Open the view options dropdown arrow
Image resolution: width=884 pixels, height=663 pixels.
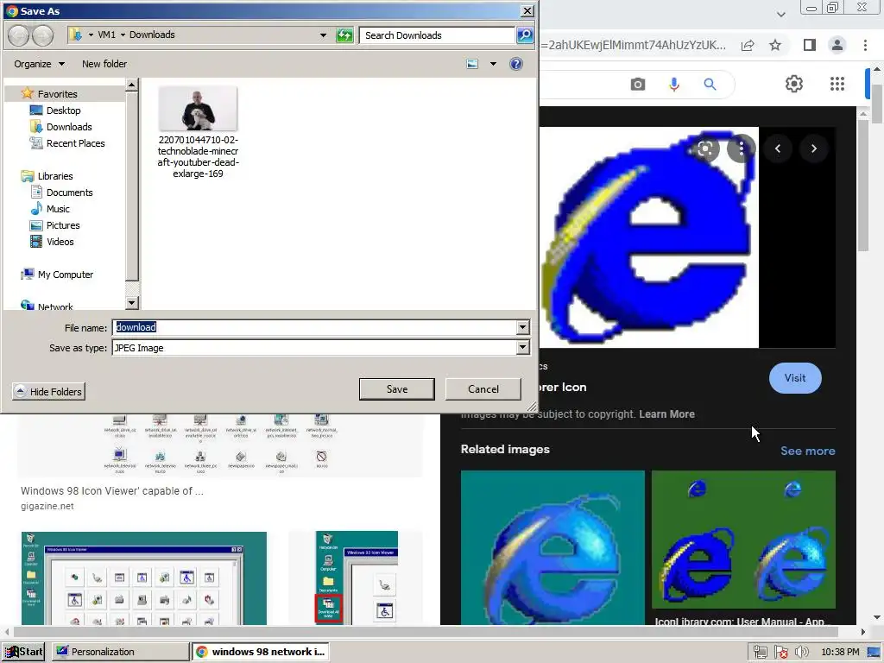tap(493, 64)
